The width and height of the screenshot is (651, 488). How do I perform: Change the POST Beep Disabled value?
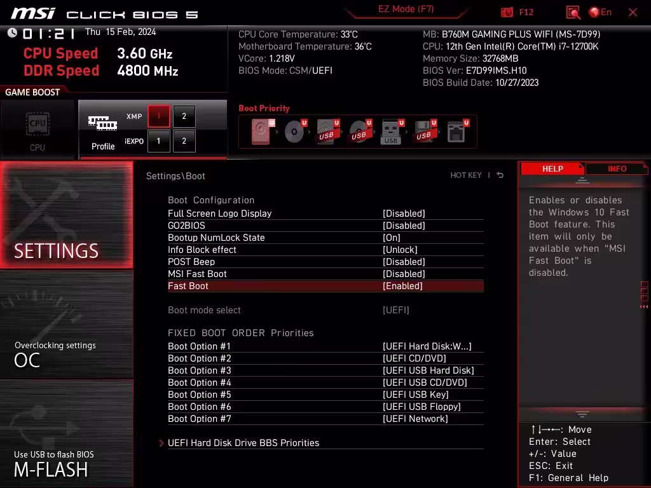pyautogui.click(x=404, y=261)
